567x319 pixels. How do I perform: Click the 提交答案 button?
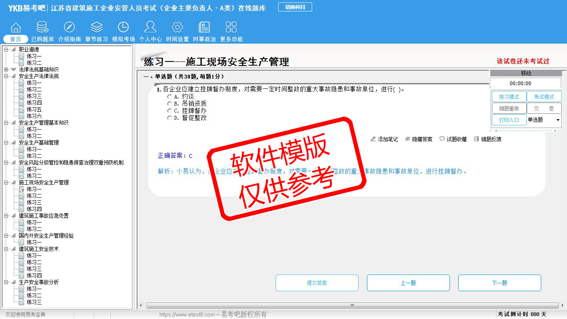(x=317, y=283)
